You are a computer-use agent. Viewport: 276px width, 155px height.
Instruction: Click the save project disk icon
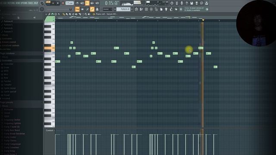[x=191, y=3]
